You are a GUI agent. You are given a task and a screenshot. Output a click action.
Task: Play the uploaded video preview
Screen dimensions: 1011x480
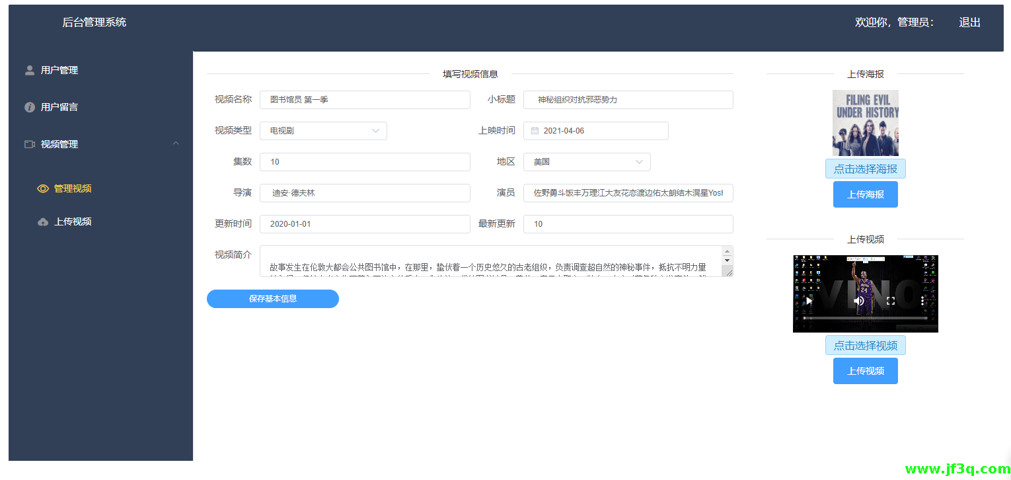coord(809,301)
